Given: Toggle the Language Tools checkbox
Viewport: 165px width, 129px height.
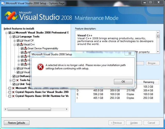Looking at the screenshot, I should tap(14, 37).
